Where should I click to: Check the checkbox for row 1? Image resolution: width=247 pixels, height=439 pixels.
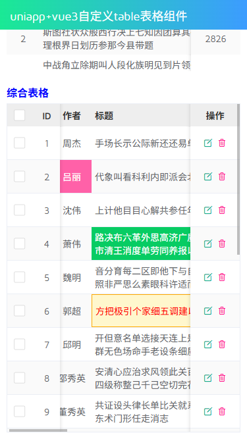pos(20,143)
